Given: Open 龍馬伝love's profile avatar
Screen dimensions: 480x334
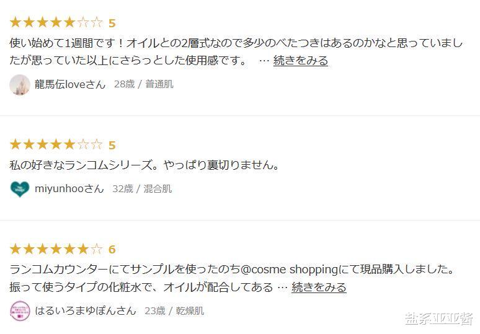Looking at the screenshot, I should click(x=20, y=84).
